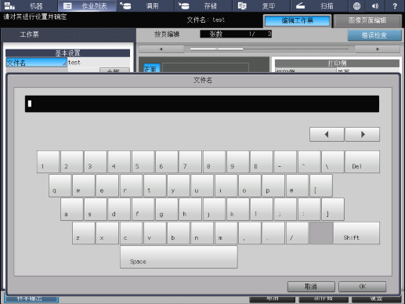Tap the letter r key
The width and height of the screenshot is (405, 304).
coord(131,186)
